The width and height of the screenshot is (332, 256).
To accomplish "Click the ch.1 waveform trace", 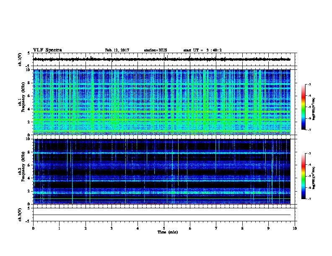I will click(162, 59).
